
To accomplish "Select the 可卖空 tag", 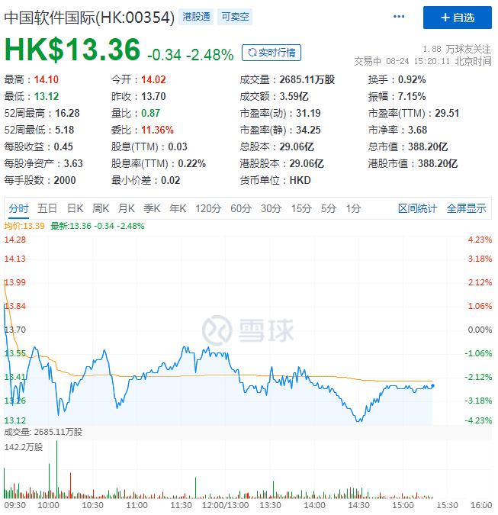I will click(x=235, y=17).
